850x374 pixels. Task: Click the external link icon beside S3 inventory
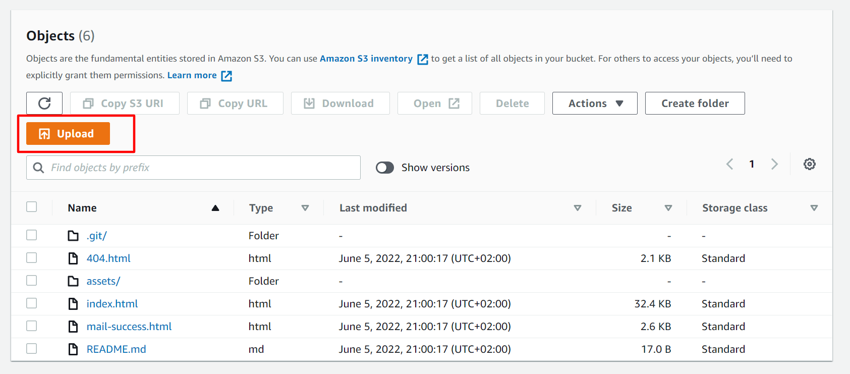click(x=423, y=59)
